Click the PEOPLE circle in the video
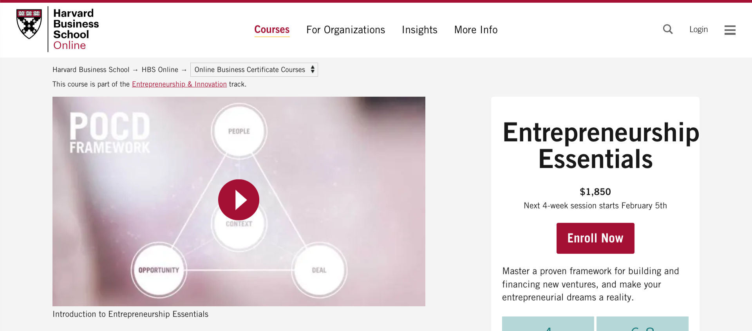Image resolution: width=752 pixels, height=331 pixels. (x=239, y=131)
